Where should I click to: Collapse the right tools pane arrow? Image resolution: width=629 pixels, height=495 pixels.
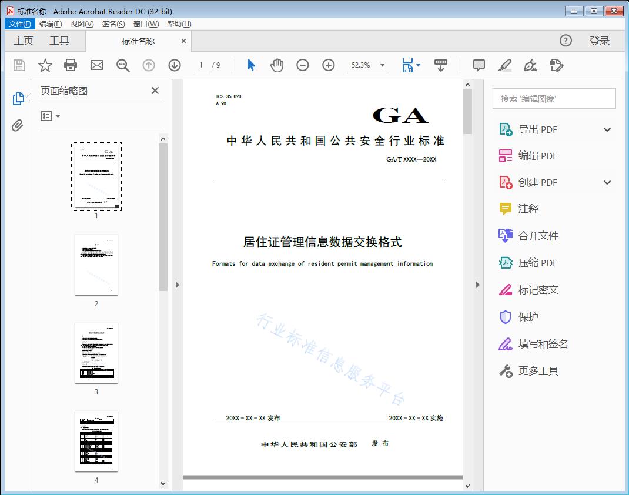pyautogui.click(x=477, y=285)
